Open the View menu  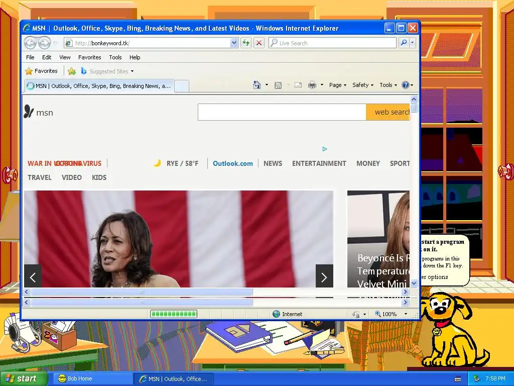[65, 57]
